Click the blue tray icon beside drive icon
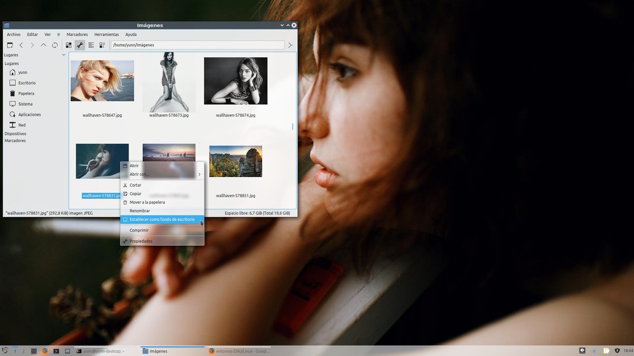634x356 pixels. coord(593,351)
